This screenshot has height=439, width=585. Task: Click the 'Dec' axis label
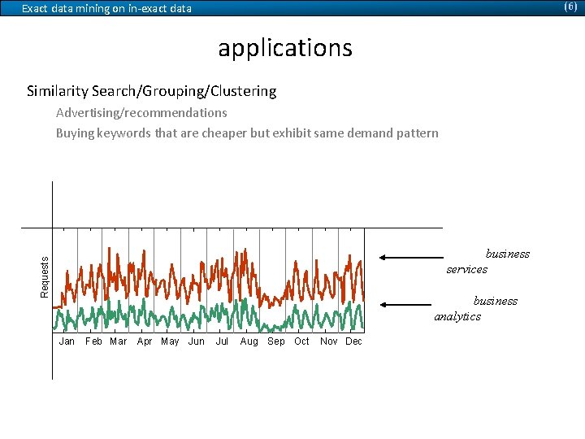pos(353,341)
